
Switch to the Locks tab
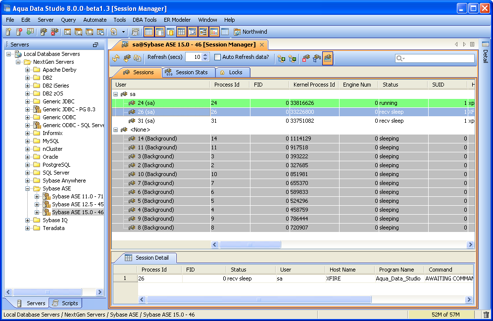(x=233, y=72)
